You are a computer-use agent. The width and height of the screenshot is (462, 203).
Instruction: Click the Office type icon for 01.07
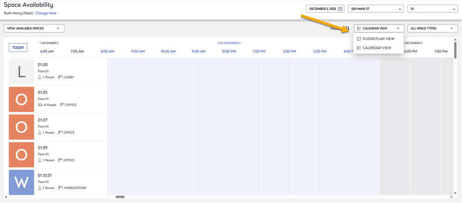(x=61, y=133)
